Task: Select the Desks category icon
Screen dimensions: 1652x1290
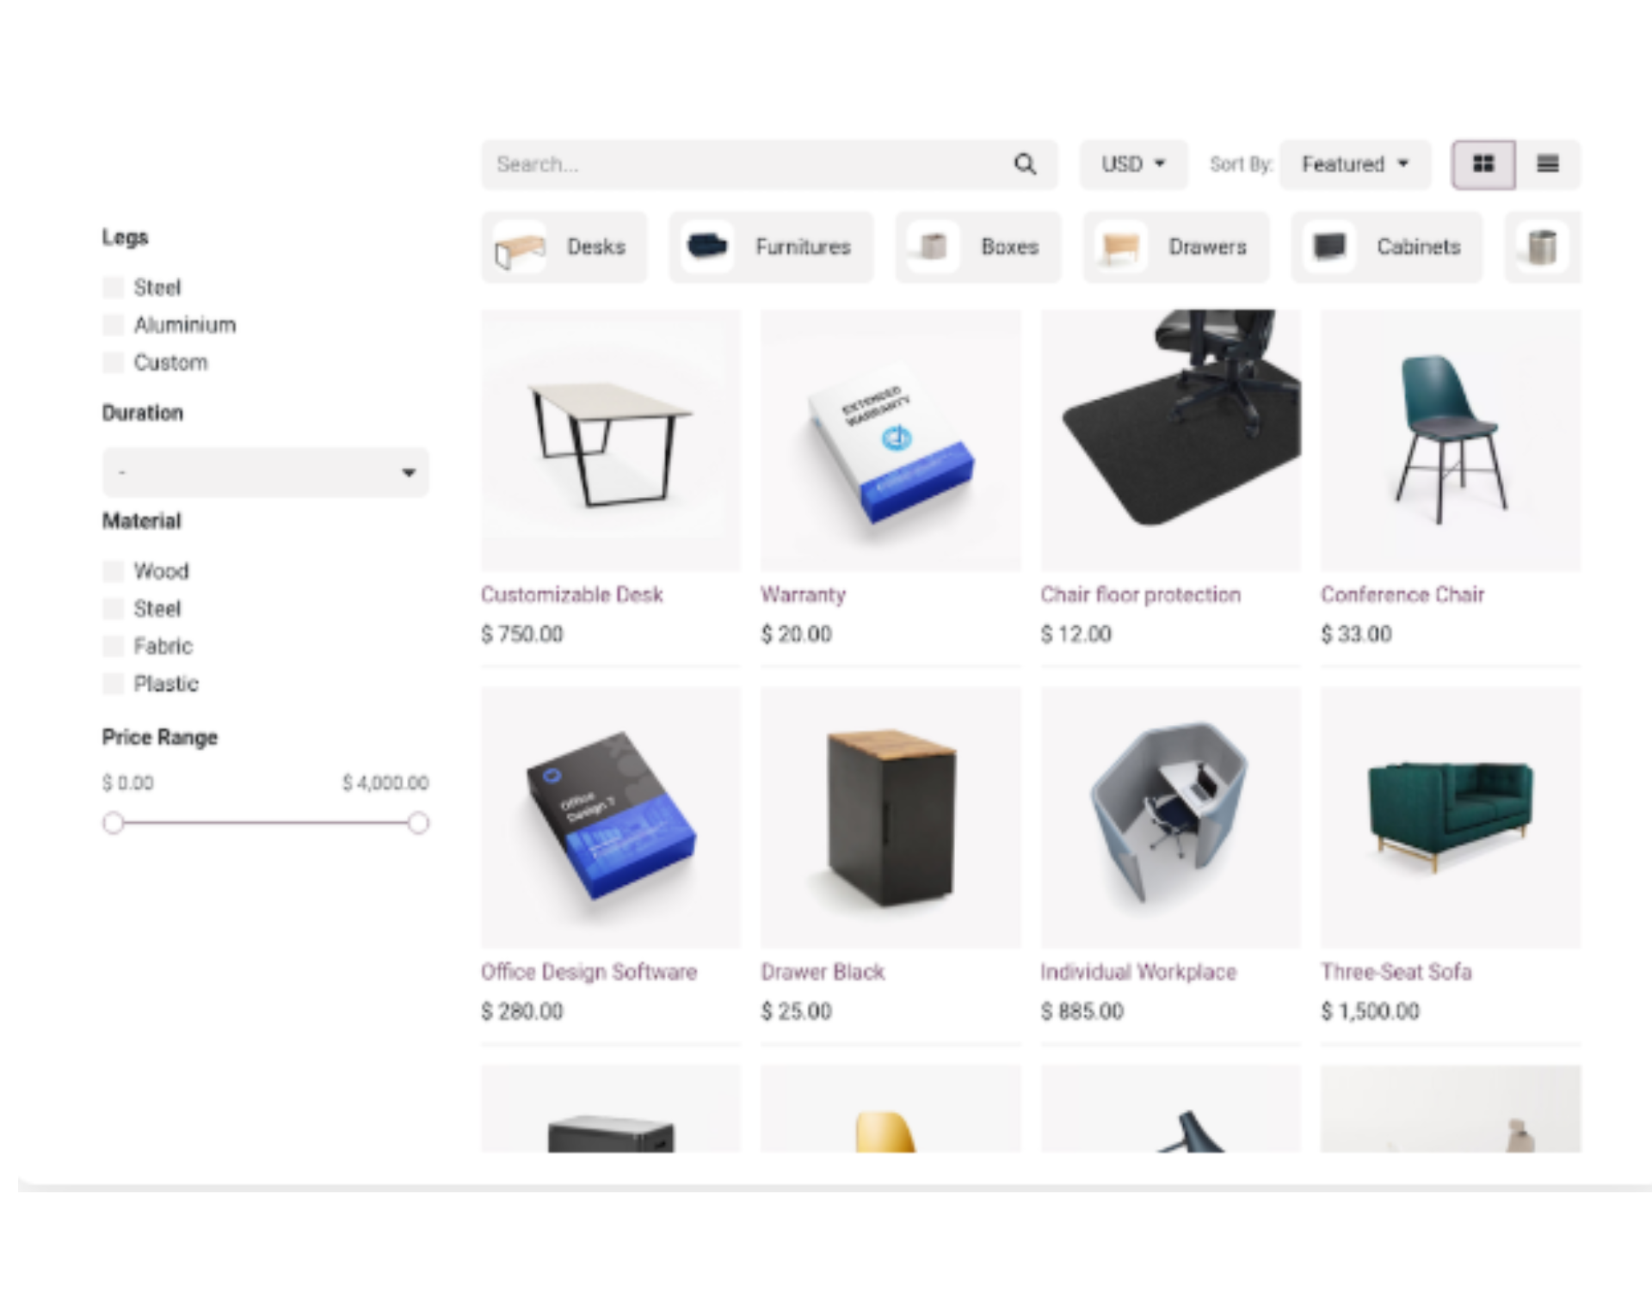Action: (520, 248)
